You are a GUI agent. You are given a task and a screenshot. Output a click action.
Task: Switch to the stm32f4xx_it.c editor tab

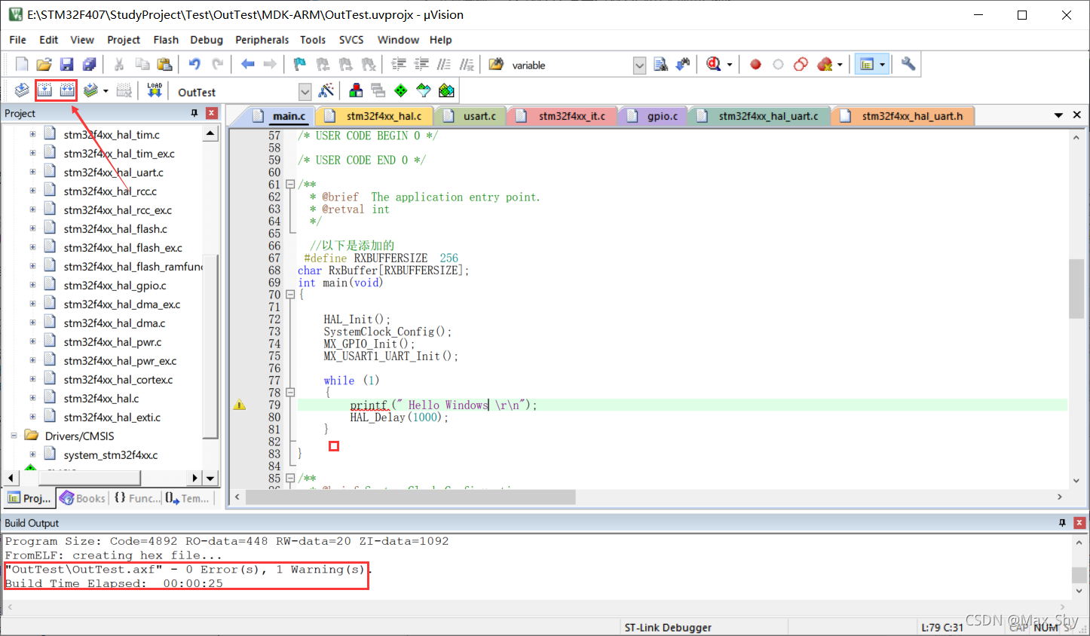click(563, 116)
